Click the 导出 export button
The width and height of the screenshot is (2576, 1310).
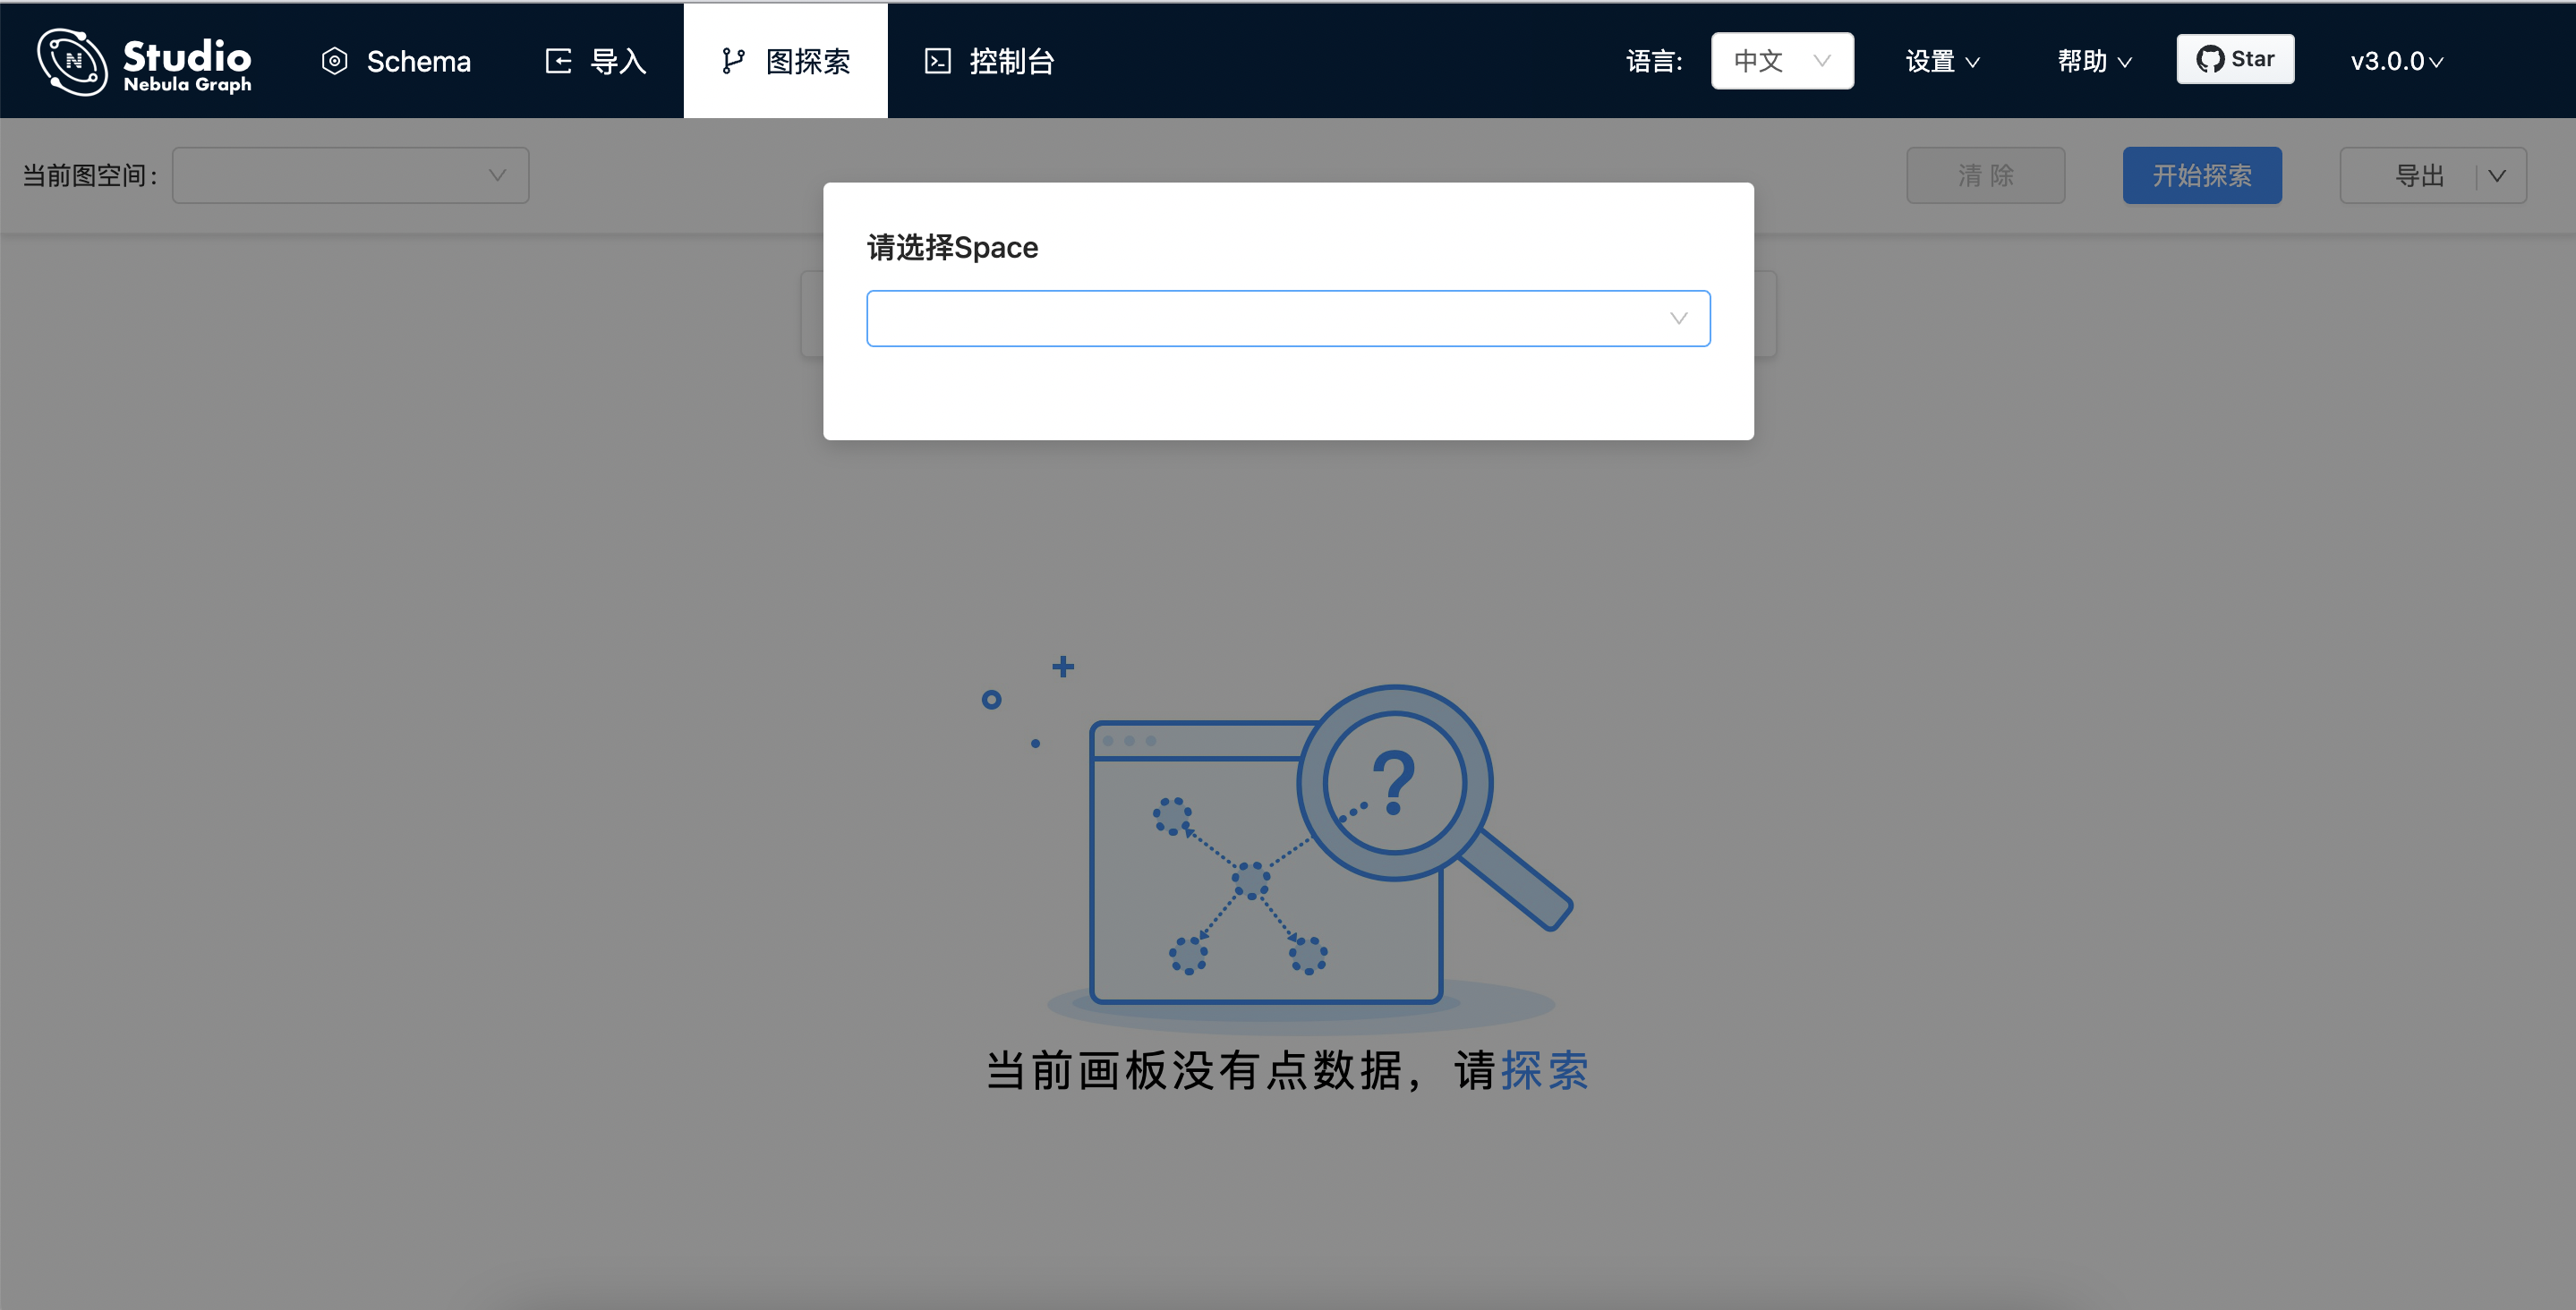point(2418,175)
